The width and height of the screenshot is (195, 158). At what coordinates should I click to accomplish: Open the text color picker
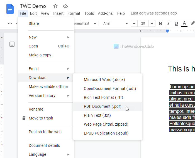click(x=184, y=23)
